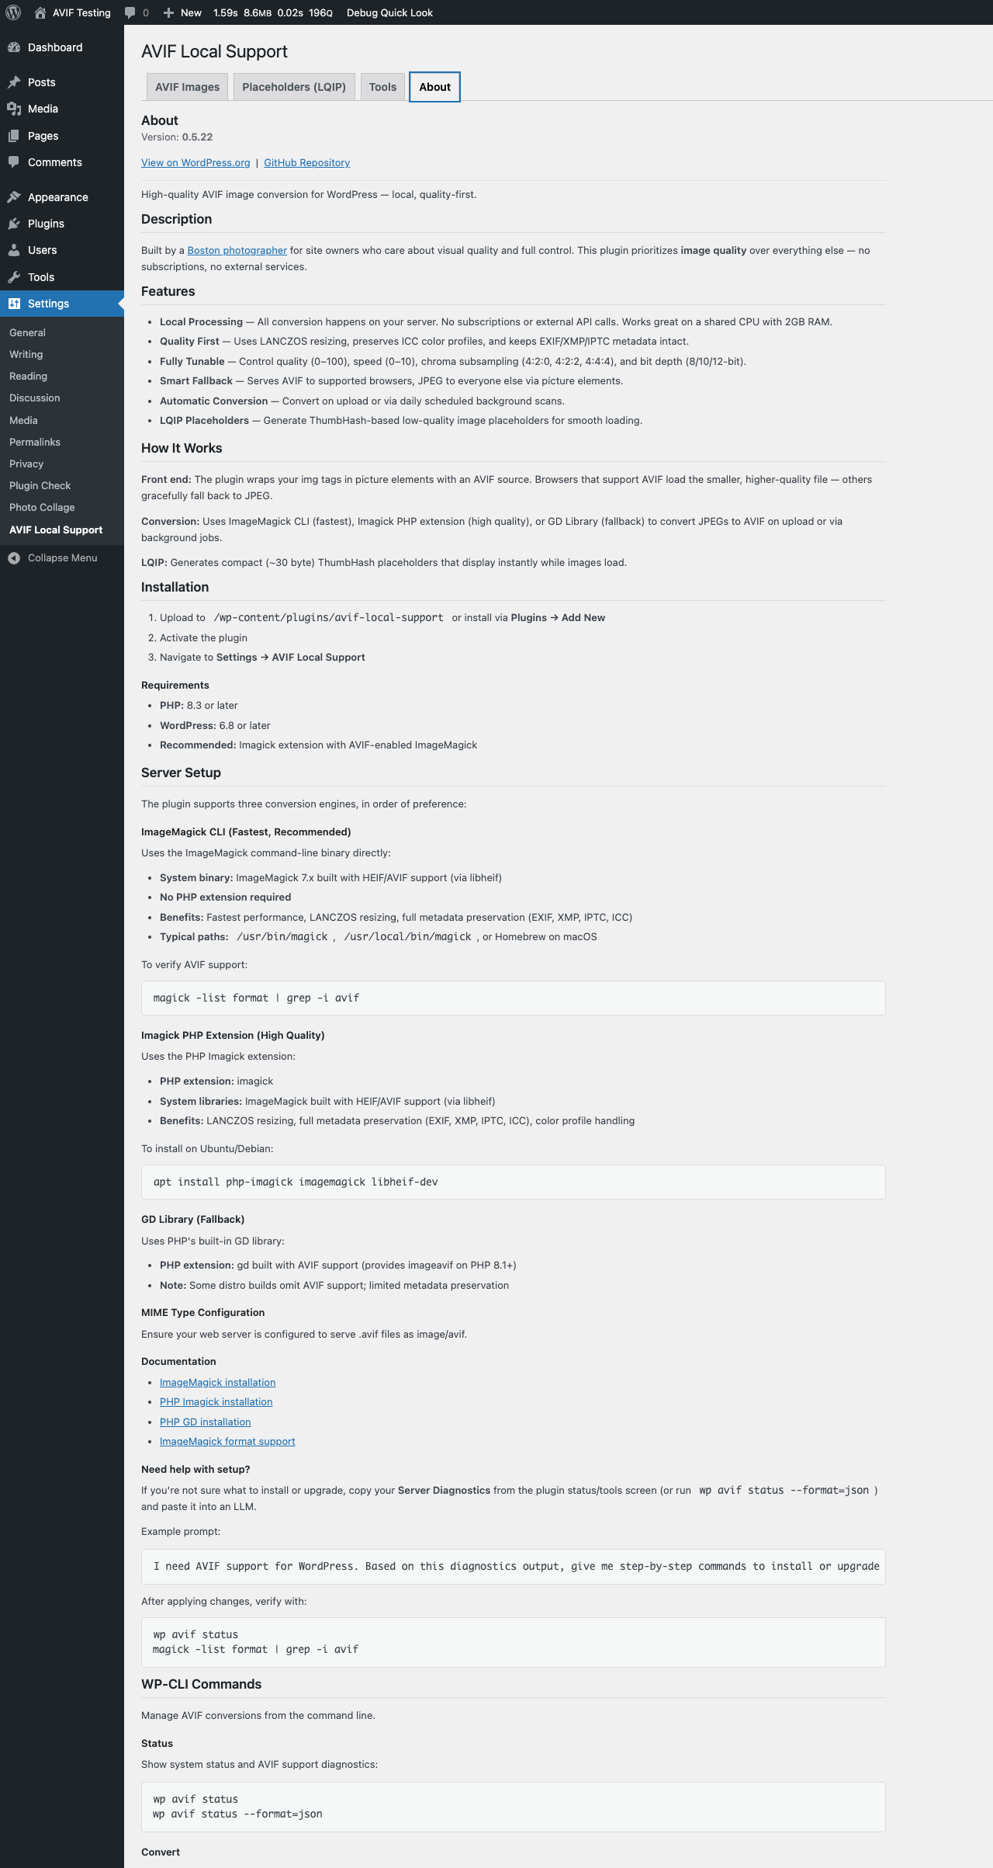Collapse the admin sidebar menu
Viewport: 993px width, 1868px height.
53,557
